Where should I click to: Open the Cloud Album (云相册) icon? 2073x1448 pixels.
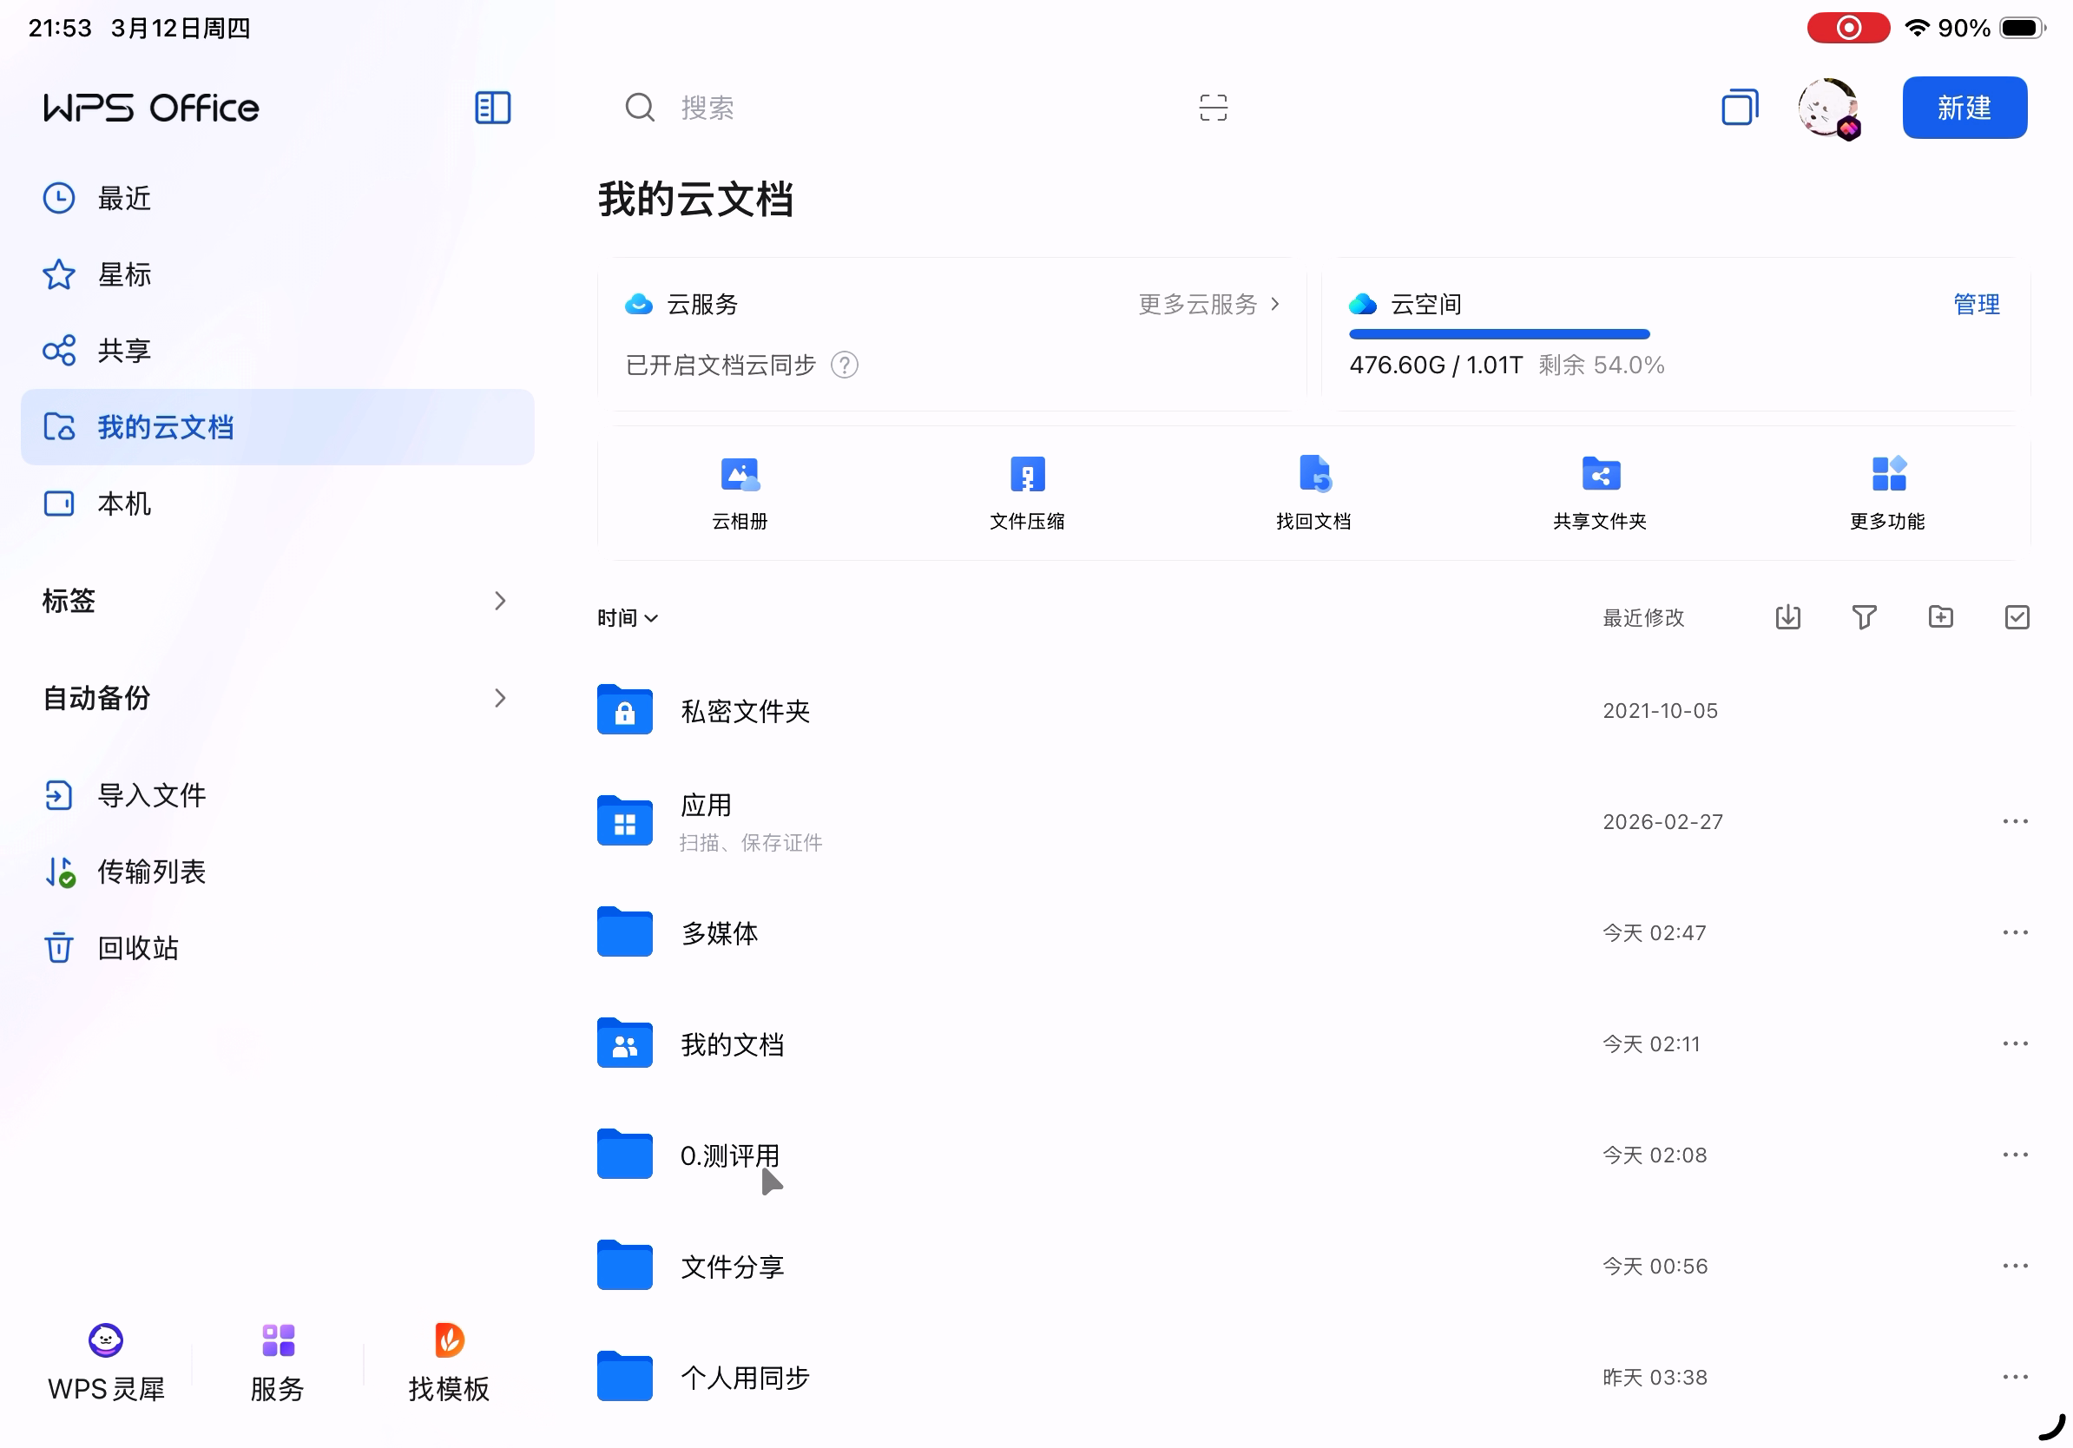[x=740, y=474]
